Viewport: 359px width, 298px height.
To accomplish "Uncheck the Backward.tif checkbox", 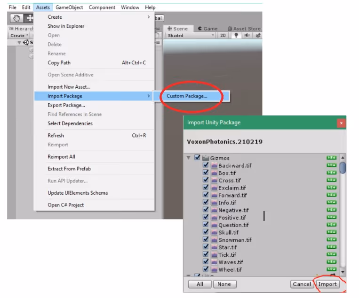I will click(206, 165).
